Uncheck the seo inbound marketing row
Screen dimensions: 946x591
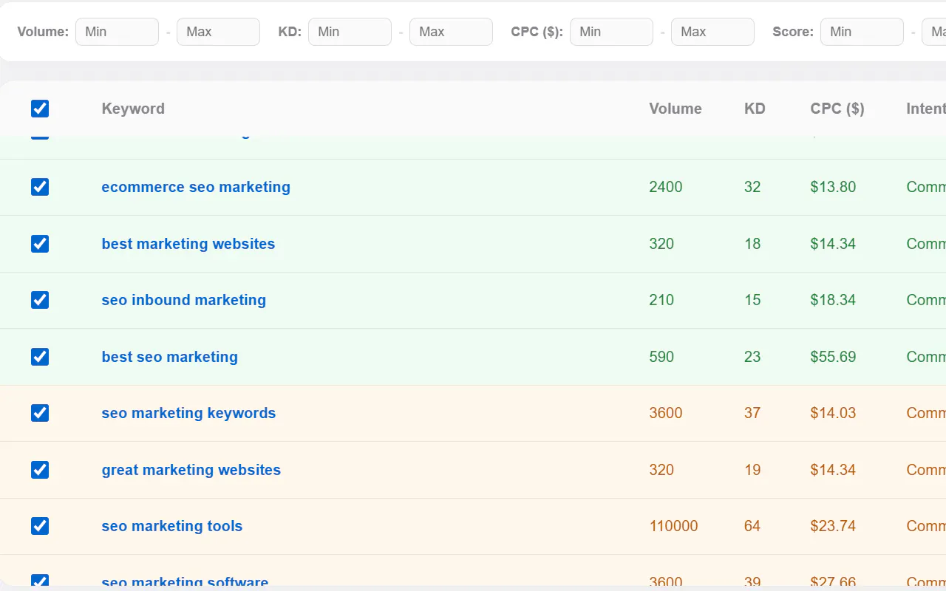click(40, 300)
